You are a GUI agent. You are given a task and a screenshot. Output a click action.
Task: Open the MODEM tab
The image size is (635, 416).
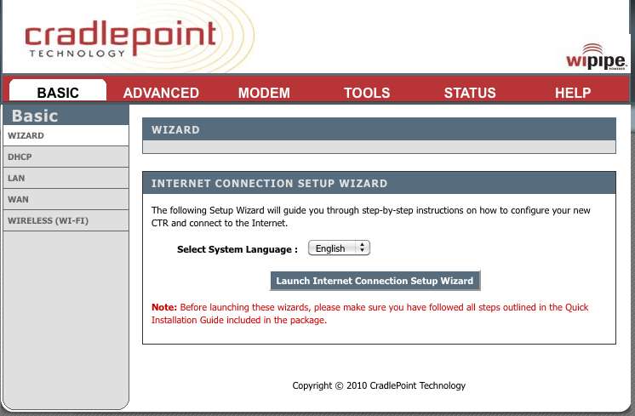(x=264, y=93)
